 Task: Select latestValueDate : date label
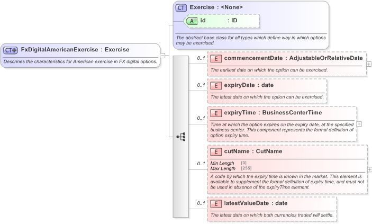pyautogui.click(x=256, y=203)
